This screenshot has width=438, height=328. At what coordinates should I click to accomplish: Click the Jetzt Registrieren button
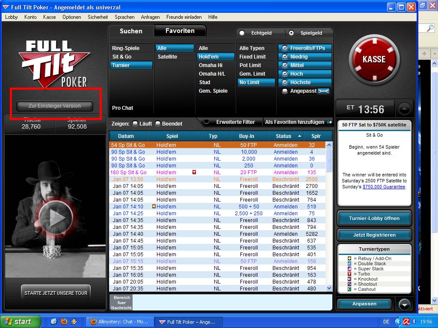tap(374, 235)
